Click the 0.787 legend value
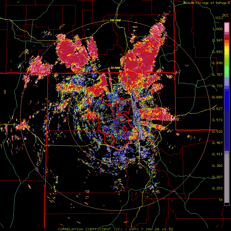The height and width of the screenshot is (231, 231). coord(217,74)
